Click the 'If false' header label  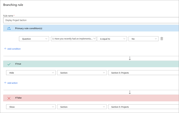pyautogui.click(x=18, y=98)
